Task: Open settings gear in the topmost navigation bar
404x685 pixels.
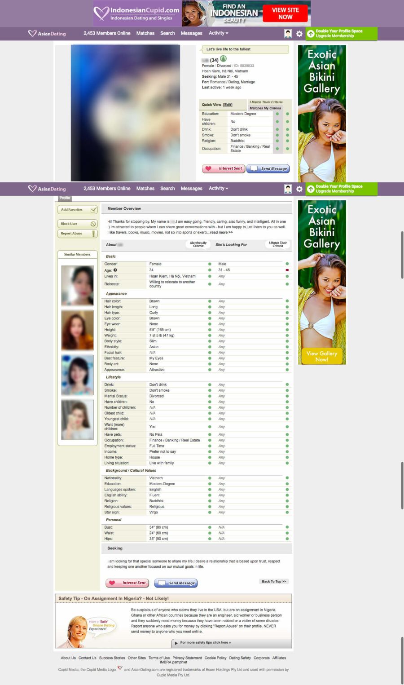Action: tap(299, 34)
